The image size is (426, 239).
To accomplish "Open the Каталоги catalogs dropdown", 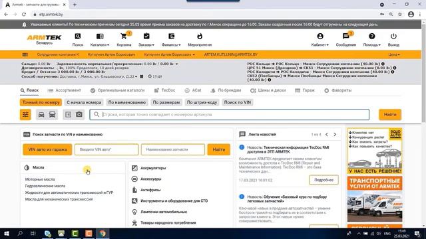I will pyautogui.click(x=100, y=40).
